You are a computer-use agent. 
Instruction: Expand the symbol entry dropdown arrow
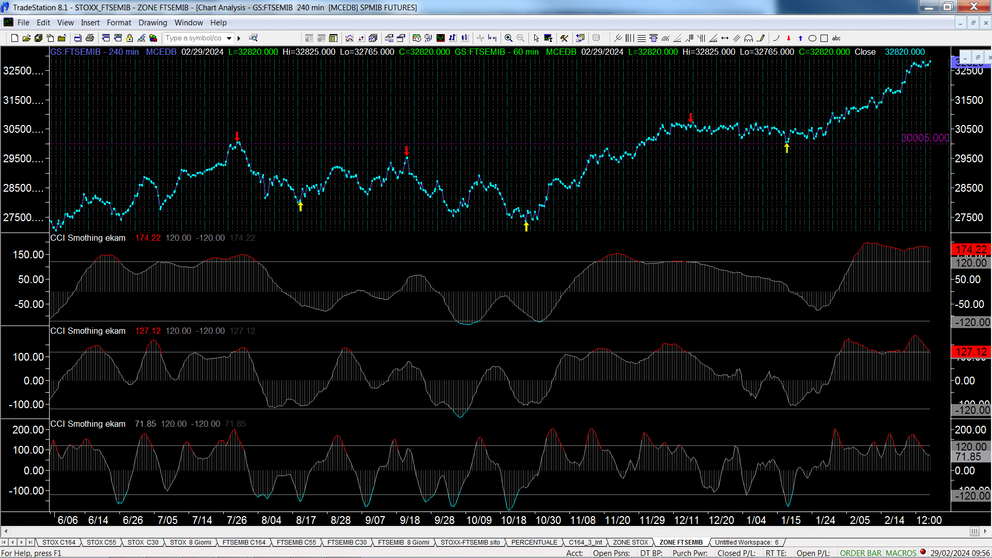[229, 38]
